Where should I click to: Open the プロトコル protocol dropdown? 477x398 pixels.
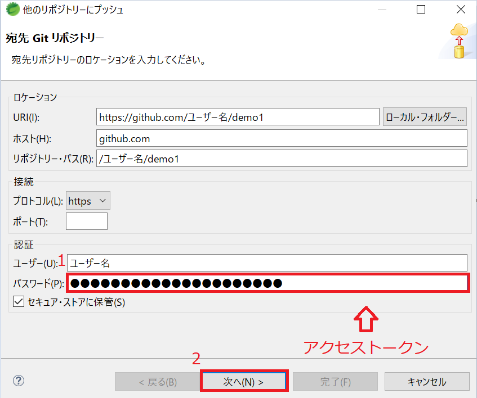100,200
